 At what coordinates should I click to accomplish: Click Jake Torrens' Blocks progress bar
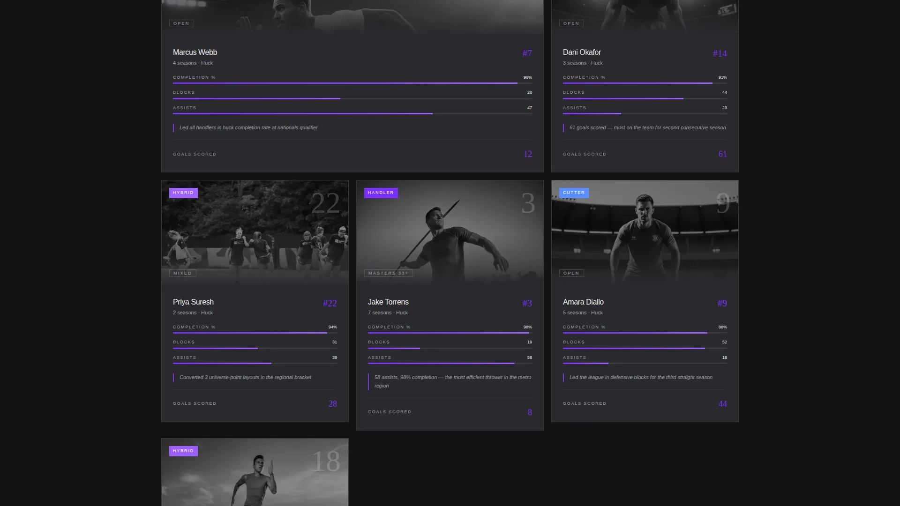(x=450, y=348)
